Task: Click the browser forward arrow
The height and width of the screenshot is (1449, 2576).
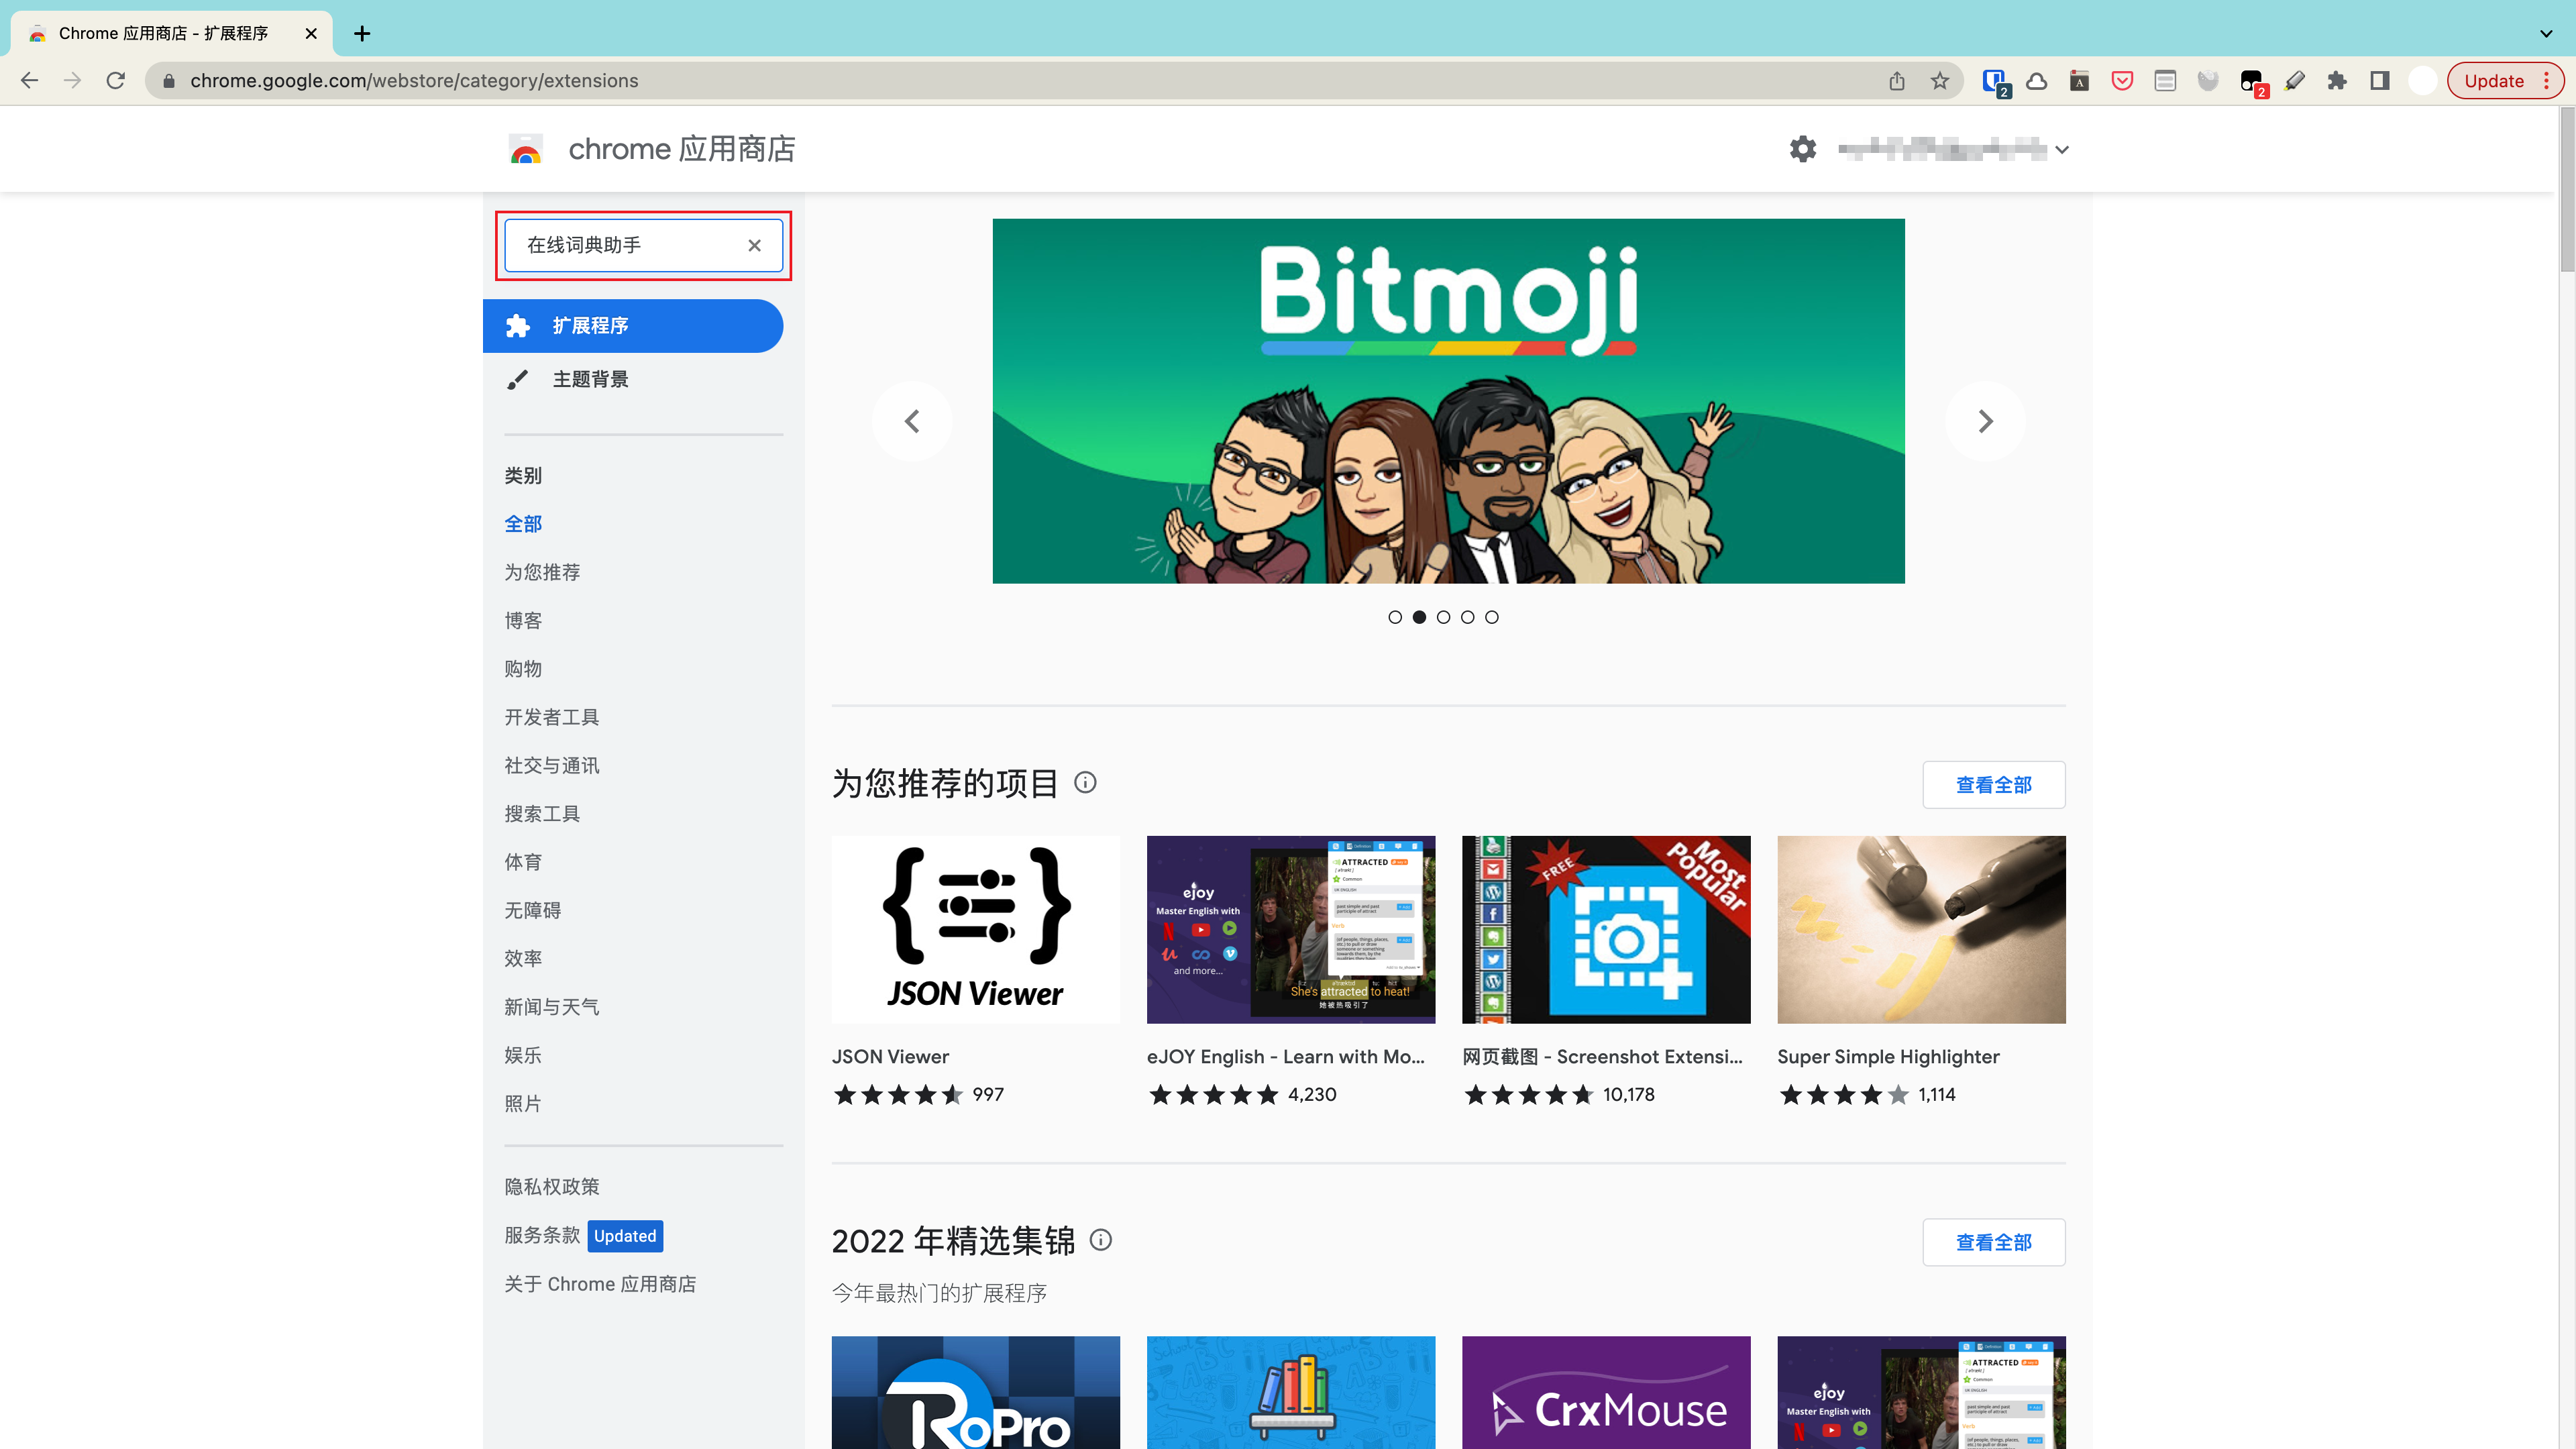Action: coord(72,81)
